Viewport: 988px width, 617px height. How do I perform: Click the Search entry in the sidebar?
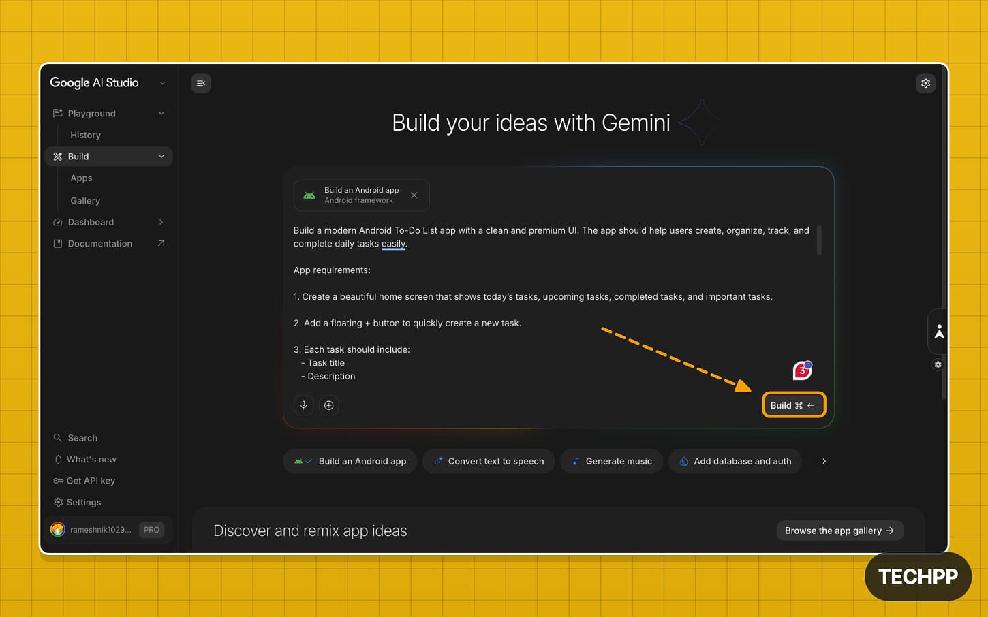[82, 438]
